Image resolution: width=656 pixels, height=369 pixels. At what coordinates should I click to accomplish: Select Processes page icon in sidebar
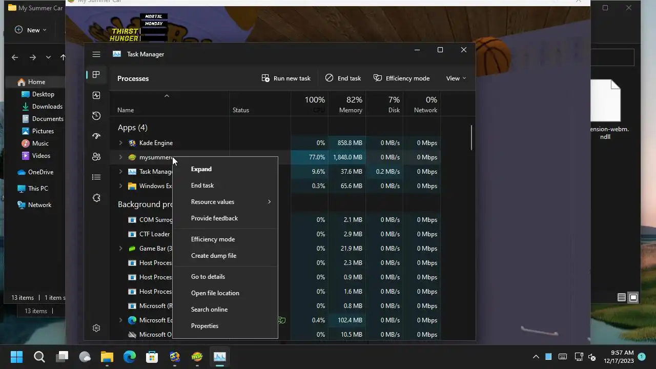pos(96,75)
